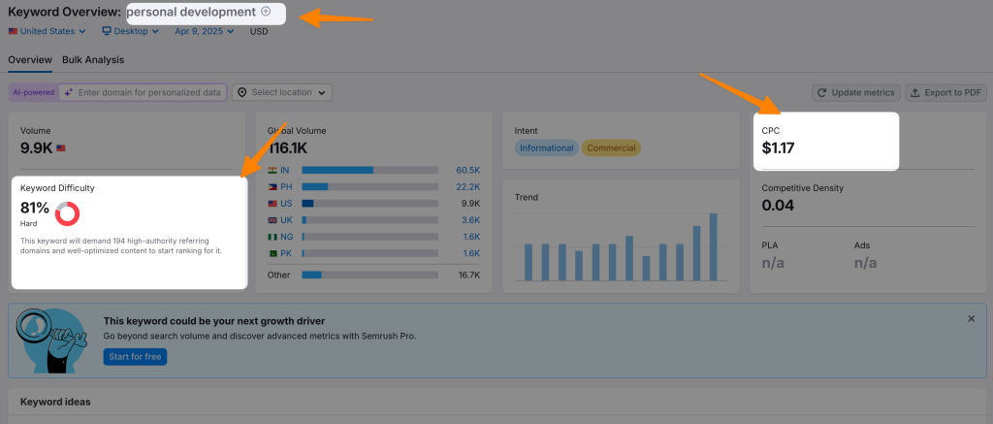
Task: Click the NG country link
Action: click(286, 237)
